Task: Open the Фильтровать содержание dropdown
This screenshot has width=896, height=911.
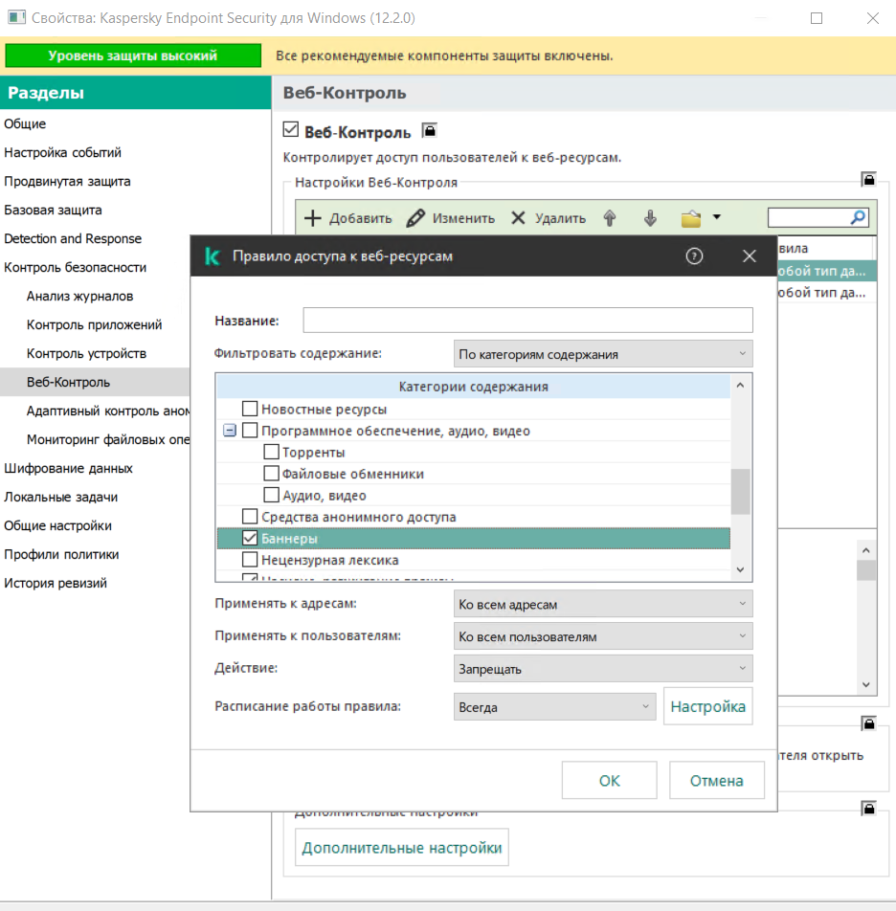Action: pyautogui.click(x=603, y=354)
